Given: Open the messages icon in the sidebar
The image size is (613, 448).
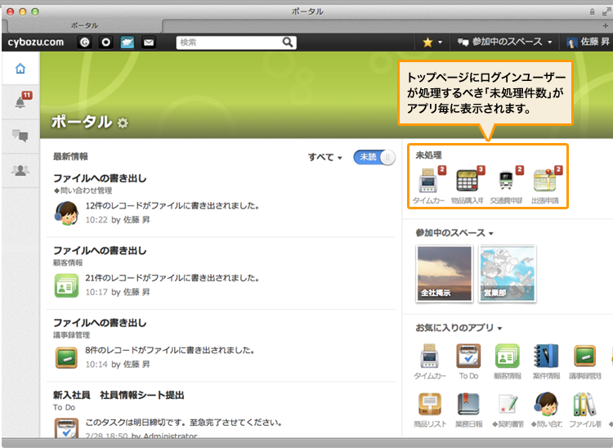Looking at the screenshot, I should (20, 137).
